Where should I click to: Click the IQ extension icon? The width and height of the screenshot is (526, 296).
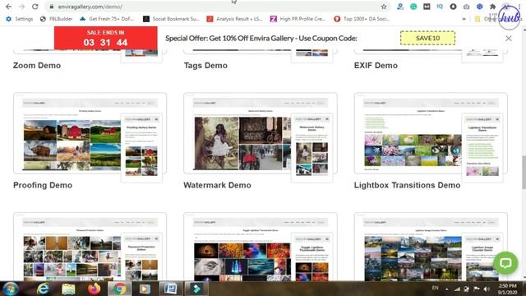[x=440, y=7]
